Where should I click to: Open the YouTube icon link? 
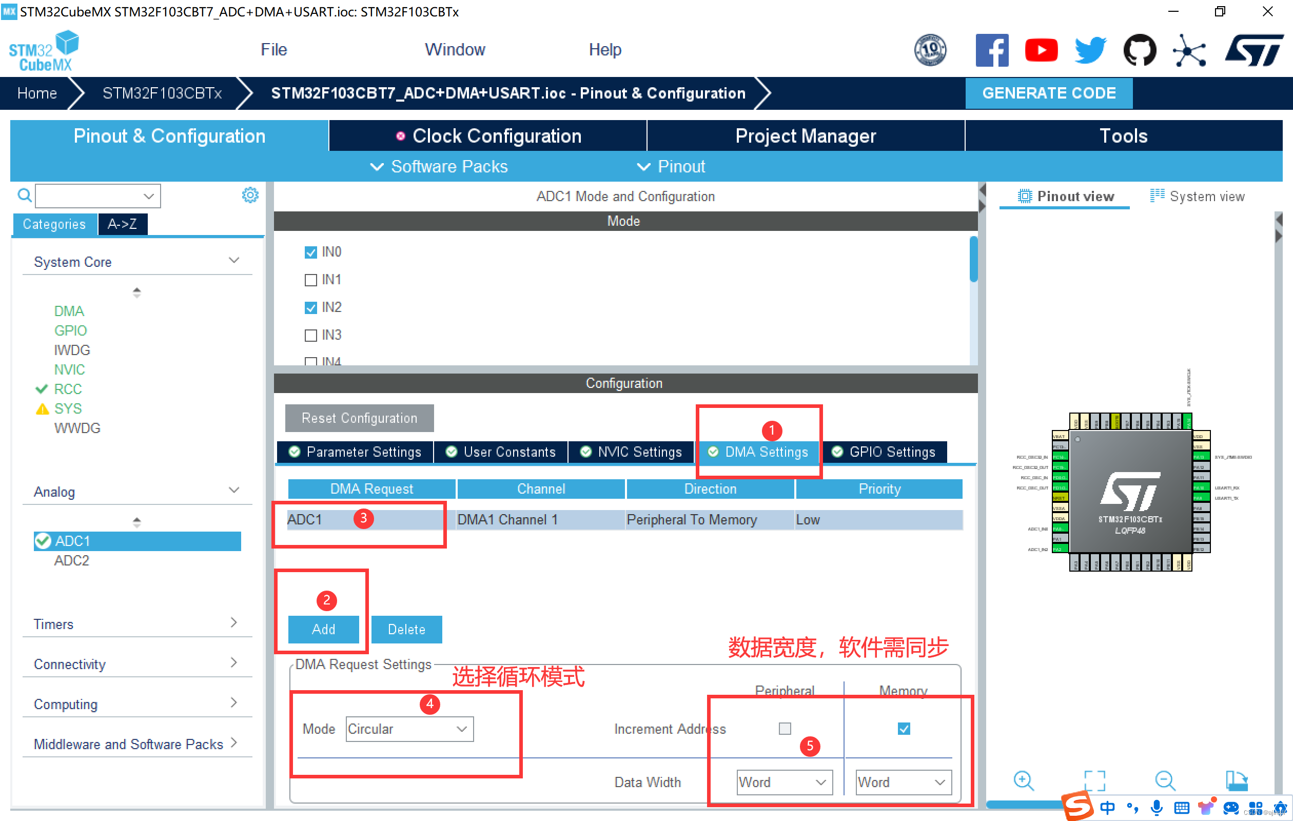pos(1041,50)
